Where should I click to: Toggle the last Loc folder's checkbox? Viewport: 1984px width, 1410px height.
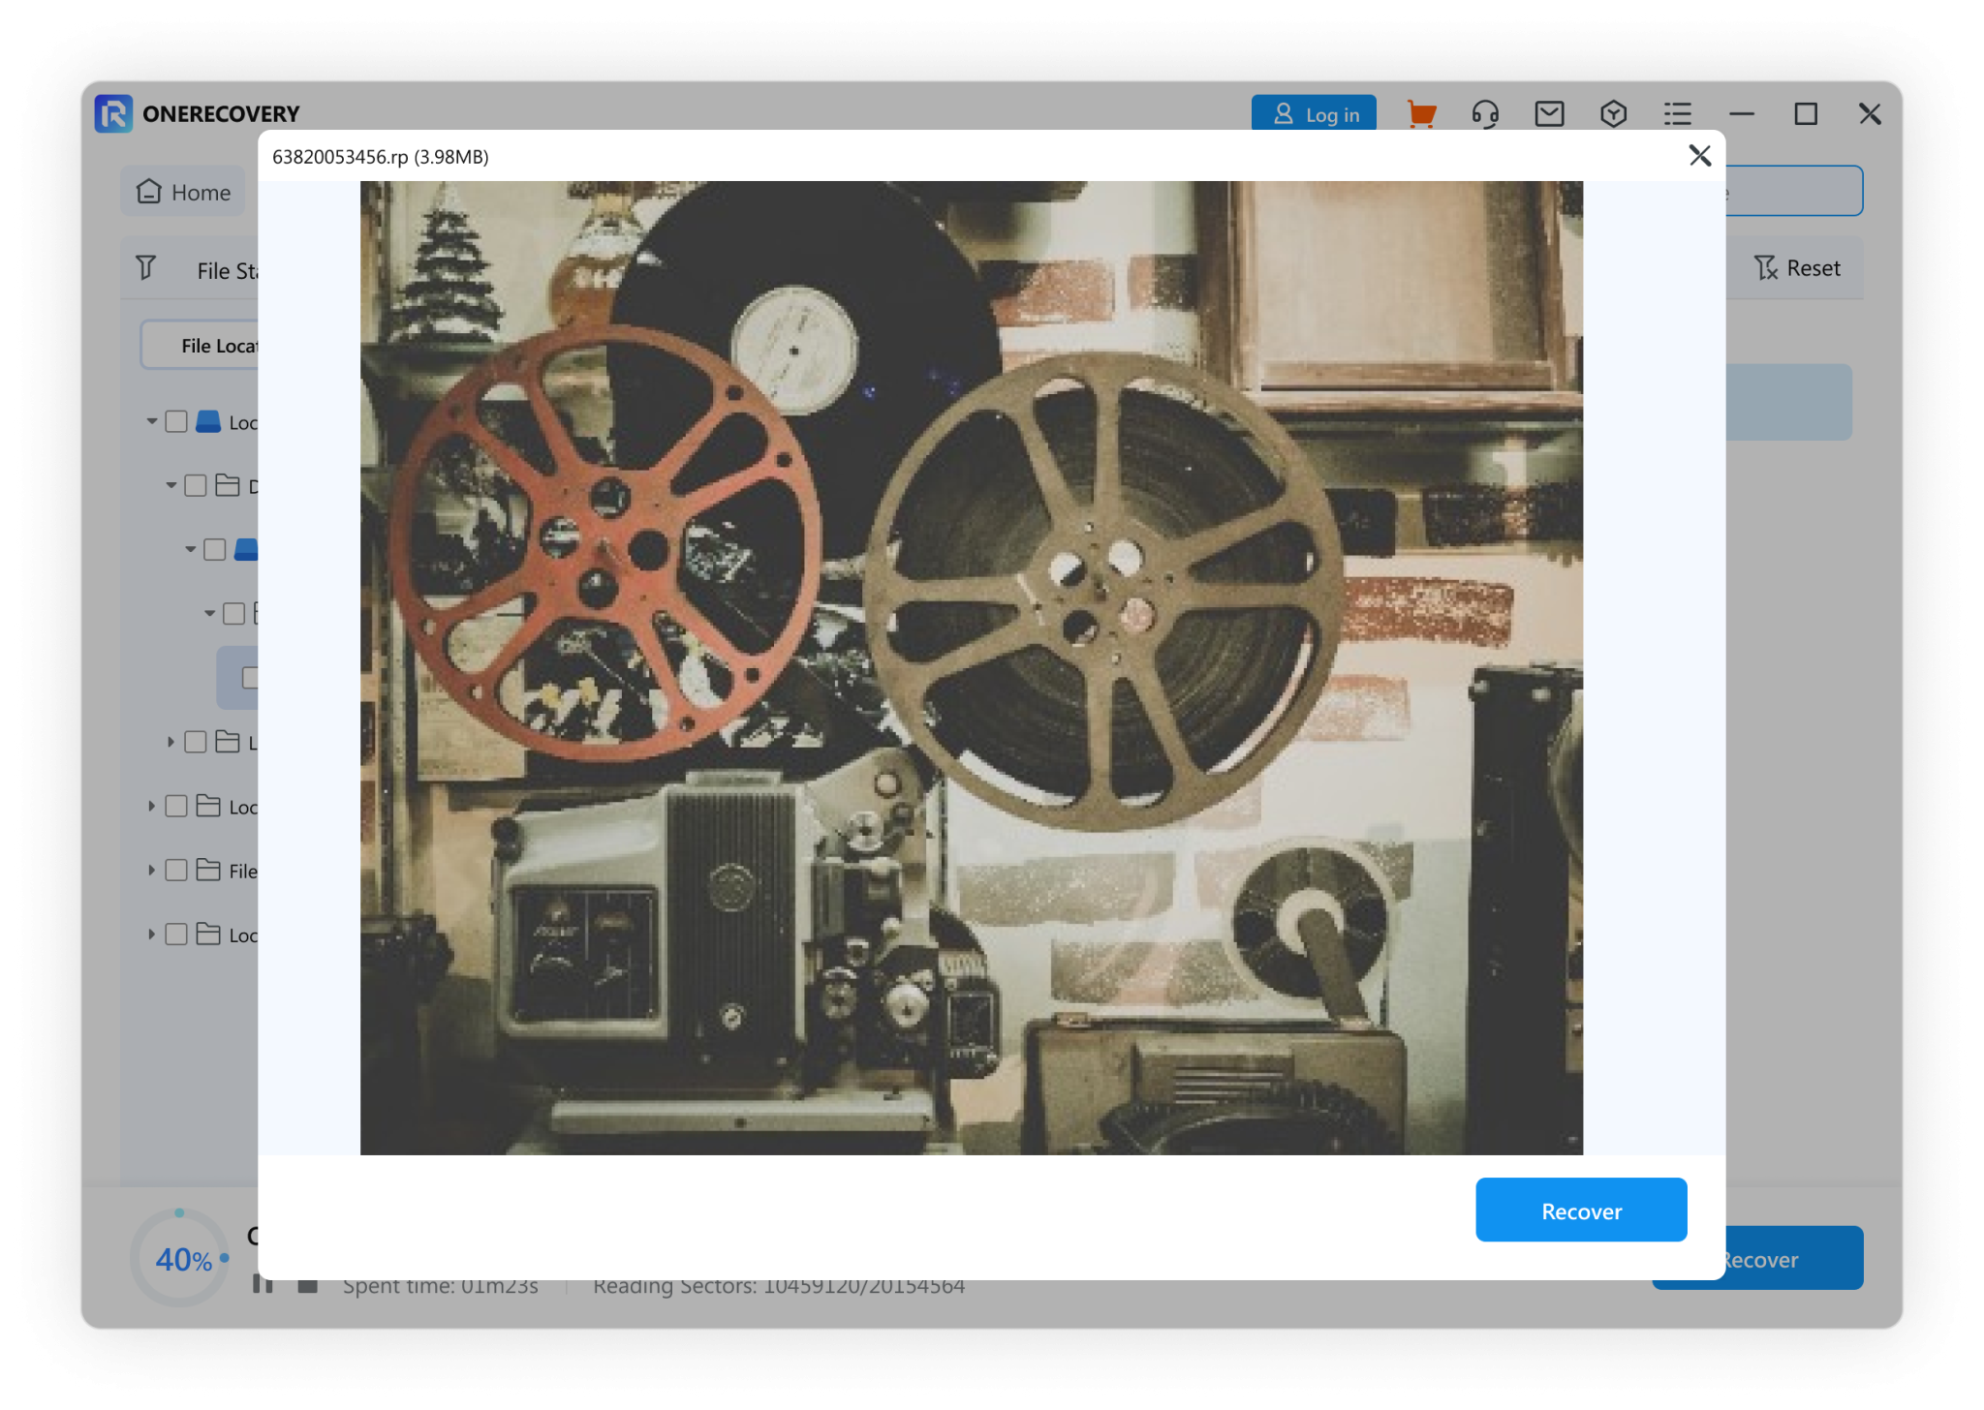(176, 935)
